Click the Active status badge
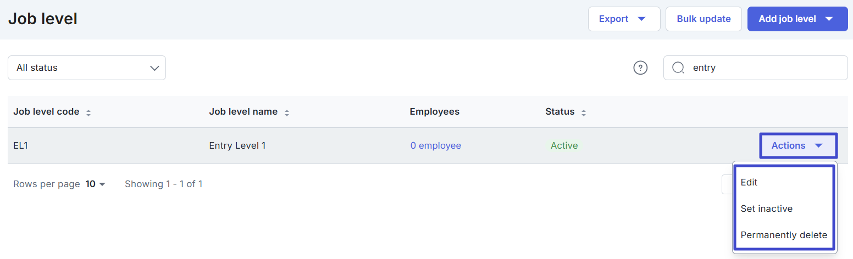Screen dimensions: 853x259 coord(564,145)
